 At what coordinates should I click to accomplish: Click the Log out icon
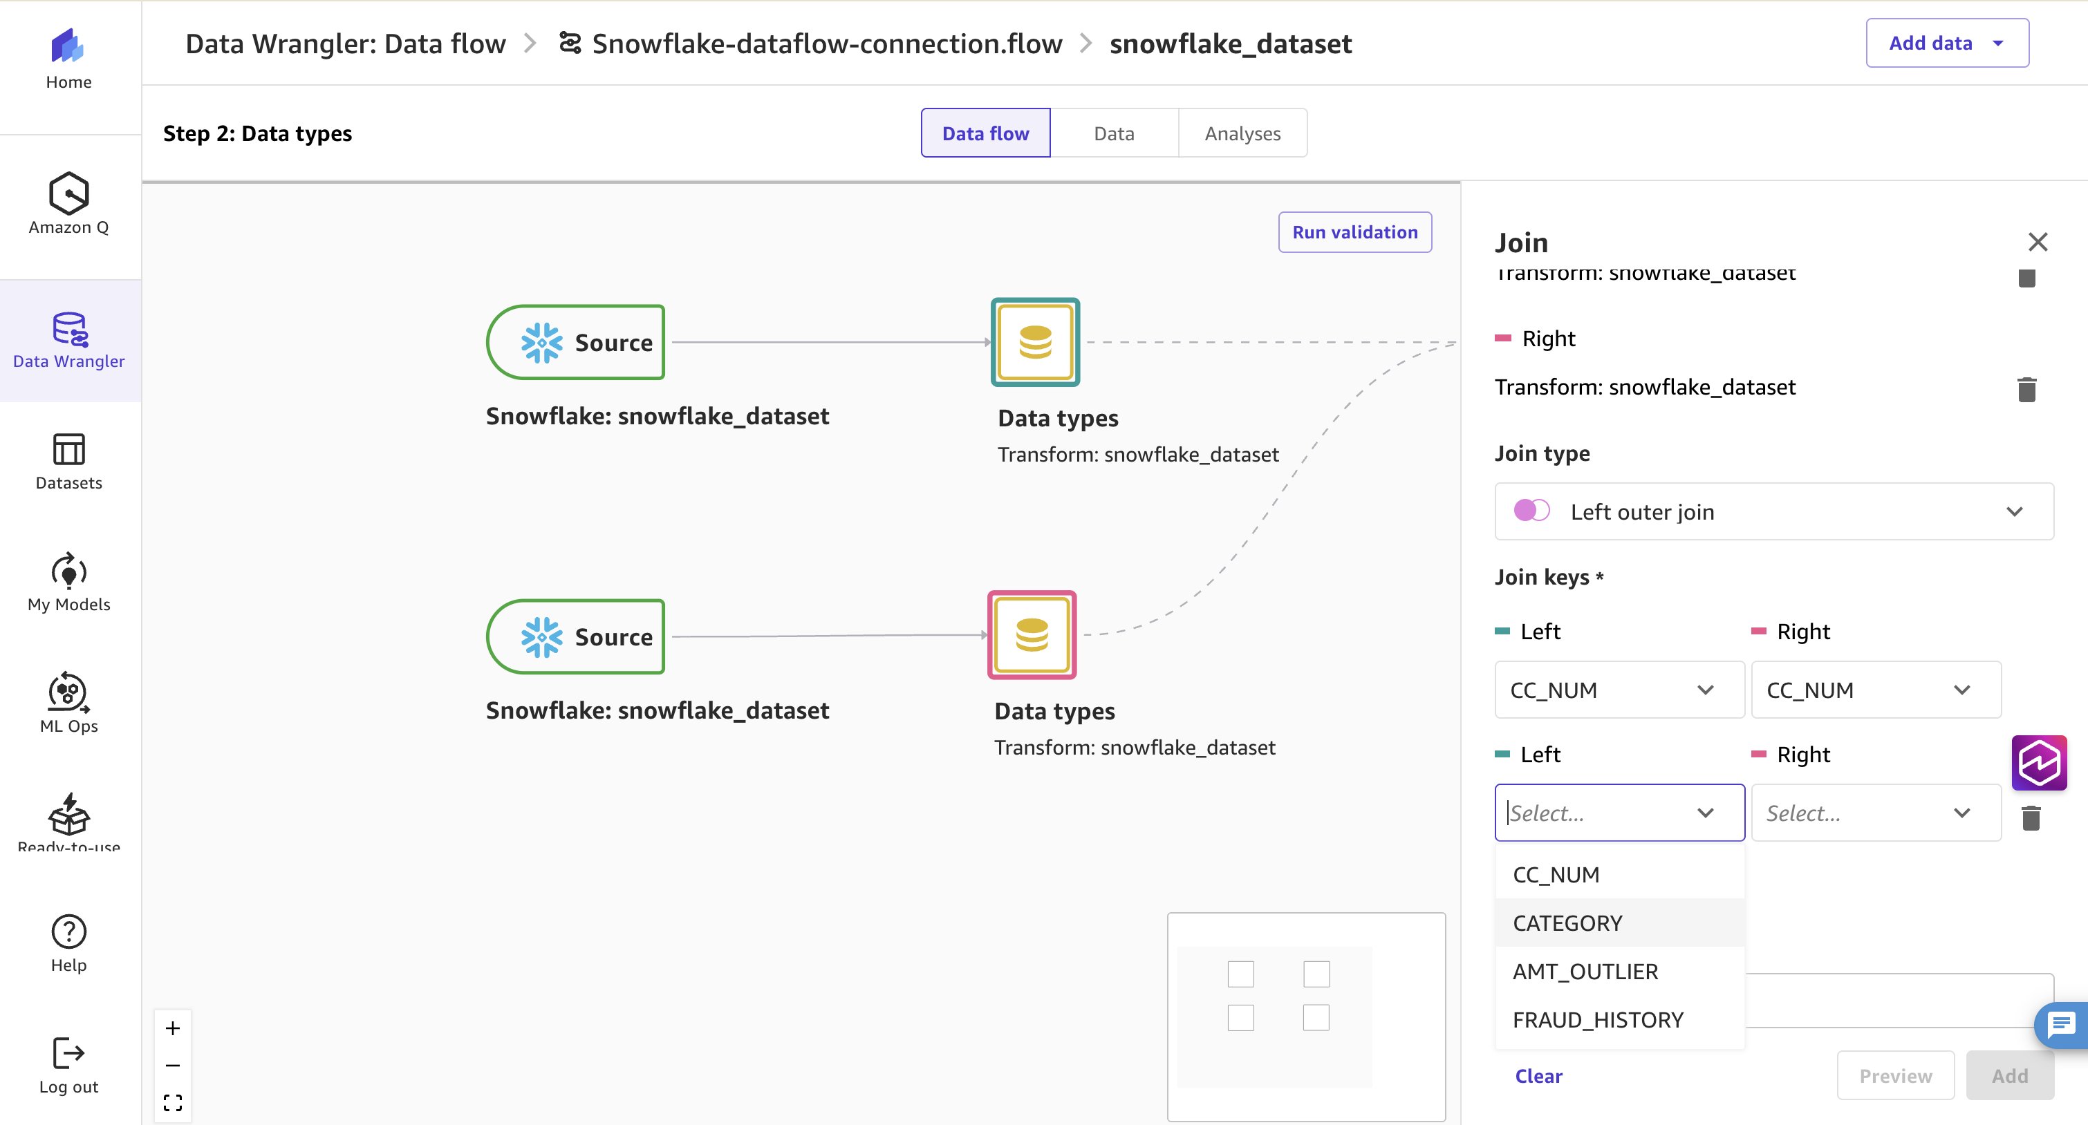coord(69,1053)
